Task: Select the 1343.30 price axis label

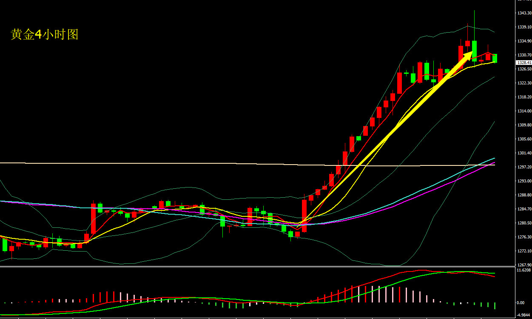Action: [x=524, y=13]
